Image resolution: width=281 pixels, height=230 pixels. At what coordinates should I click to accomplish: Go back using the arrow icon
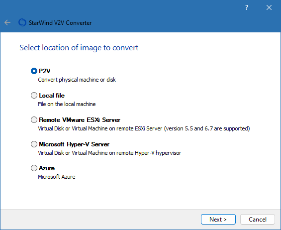tap(7, 22)
